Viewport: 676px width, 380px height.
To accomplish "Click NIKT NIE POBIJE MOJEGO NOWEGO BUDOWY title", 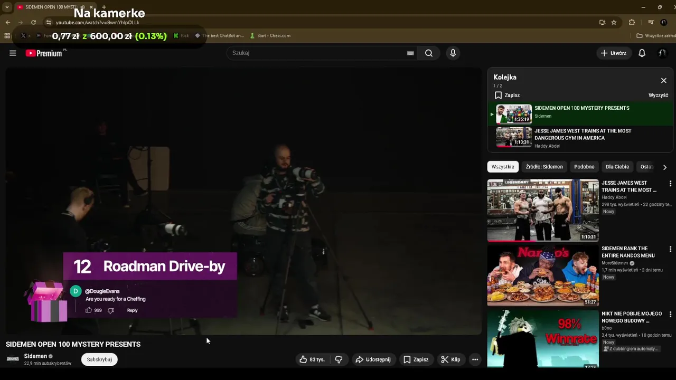I will click(x=632, y=317).
